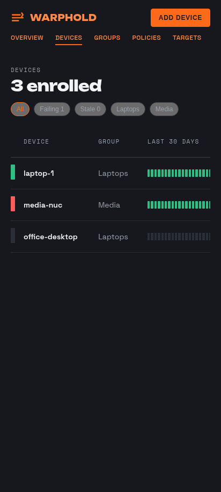221x492 pixels.
Task: Click the gray status indicator of office-desktop
Action: click(13, 236)
